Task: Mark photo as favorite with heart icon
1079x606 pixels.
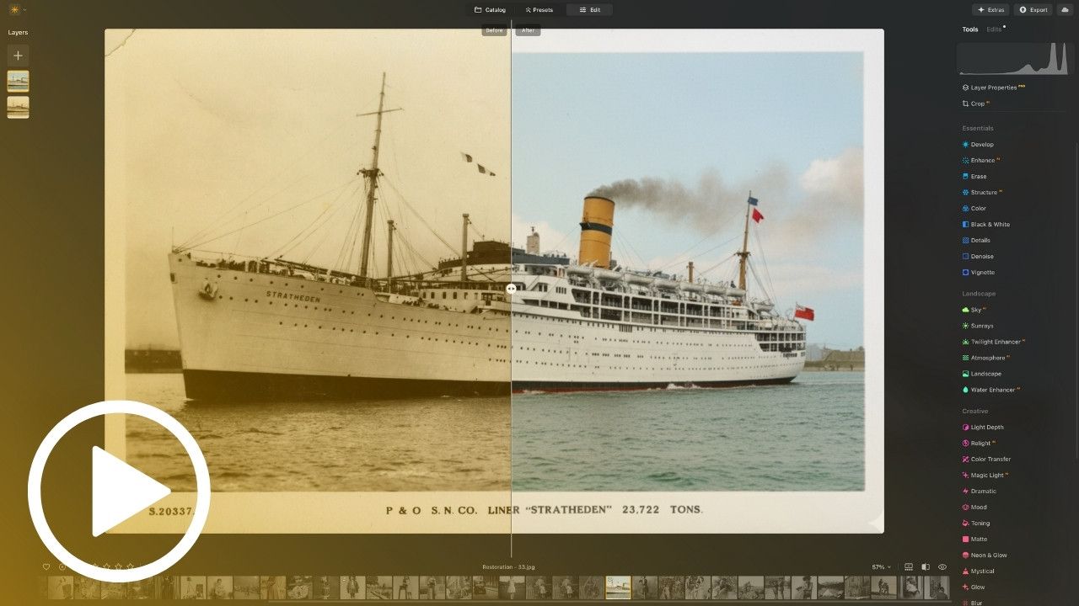Action: tap(46, 567)
